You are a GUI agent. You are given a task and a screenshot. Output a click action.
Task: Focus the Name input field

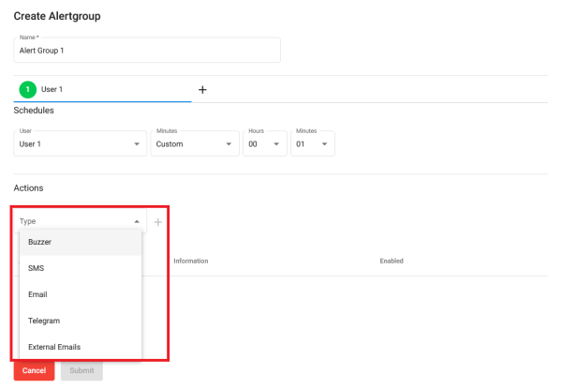(x=147, y=51)
